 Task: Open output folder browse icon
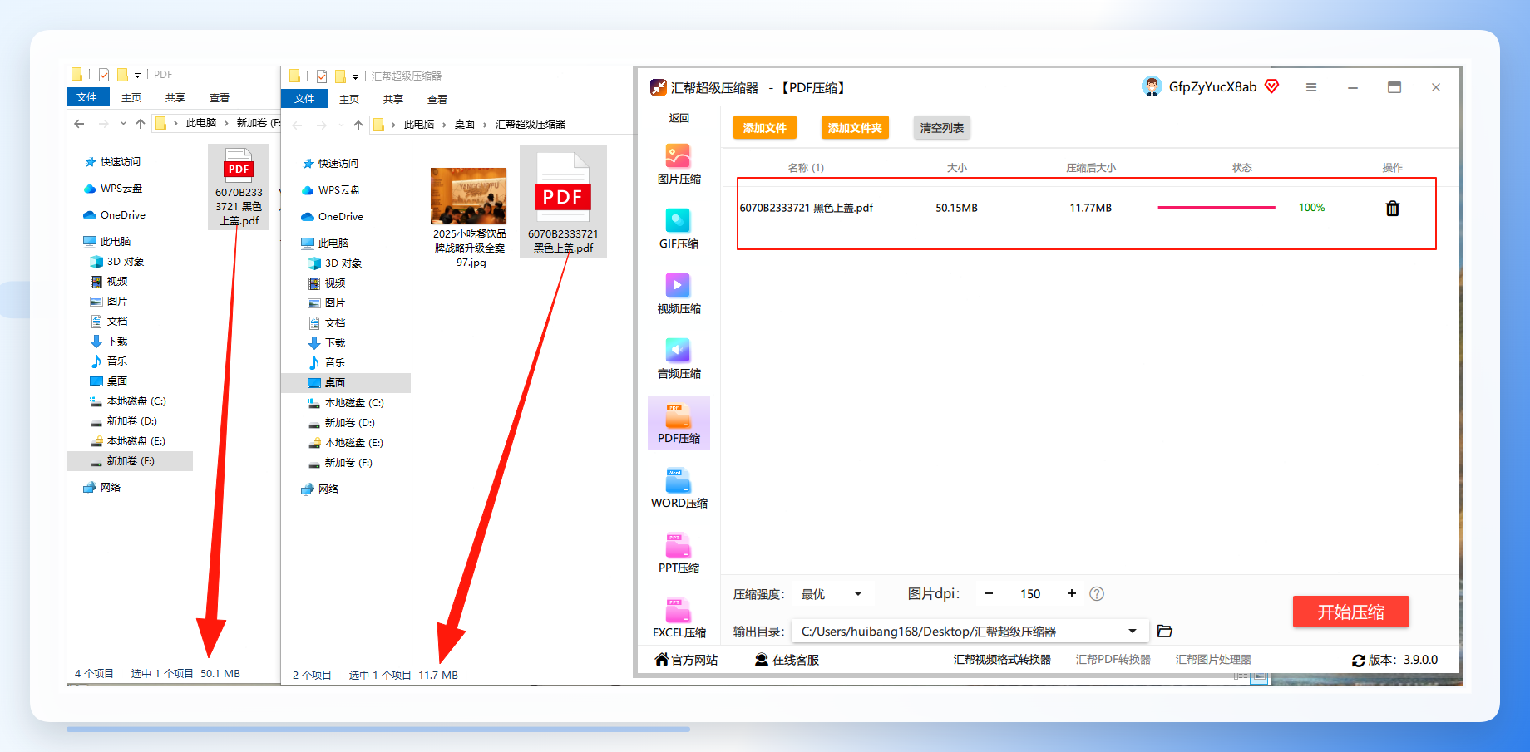pos(1165,632)
